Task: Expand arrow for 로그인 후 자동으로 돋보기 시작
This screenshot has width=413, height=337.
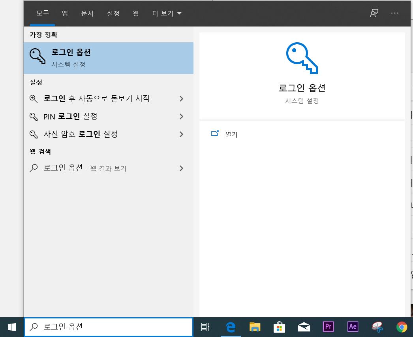Action: click(181, 99)
